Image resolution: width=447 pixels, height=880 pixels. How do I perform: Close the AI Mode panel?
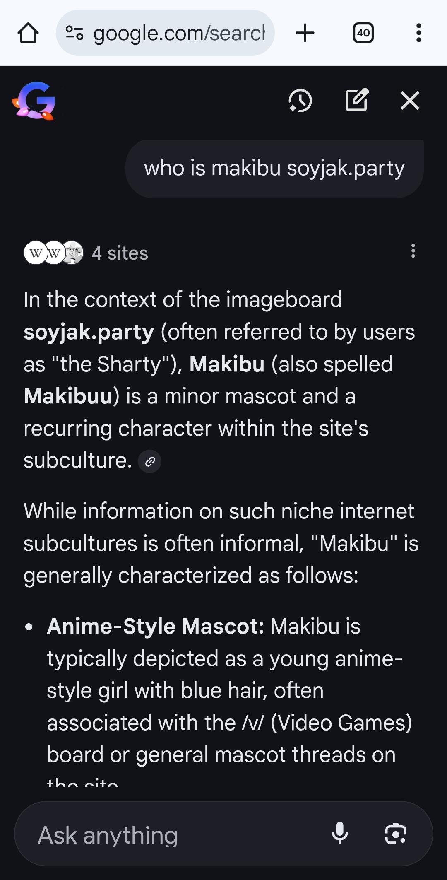[x=410, y=101]
